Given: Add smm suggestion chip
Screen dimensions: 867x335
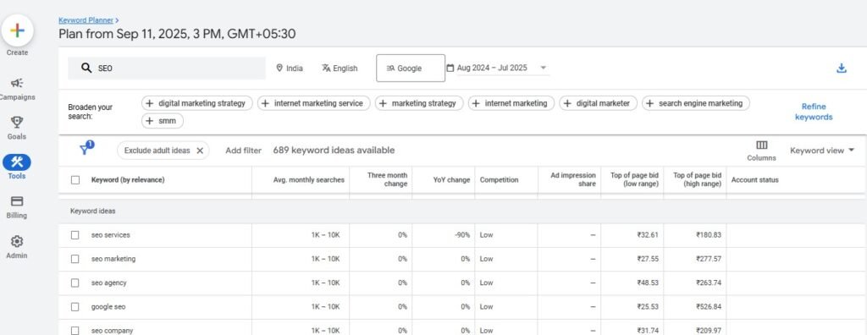Looking at the screenshot, I should pos(163,120).
